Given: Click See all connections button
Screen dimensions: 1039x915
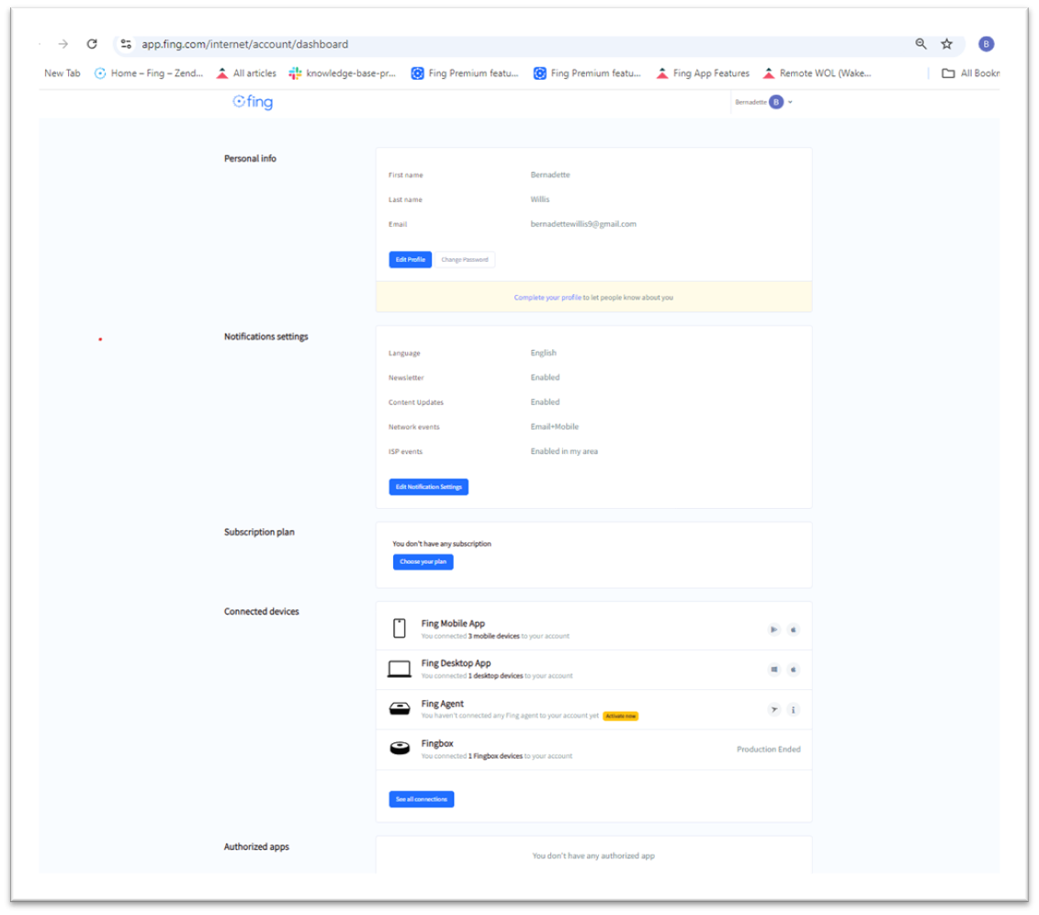Looking at the screenshot, I should click(422, 799).
